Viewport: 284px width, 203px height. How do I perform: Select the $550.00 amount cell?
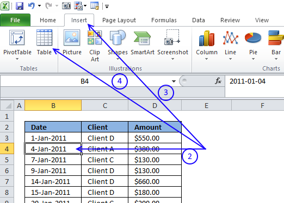click(x=155, y=138)
